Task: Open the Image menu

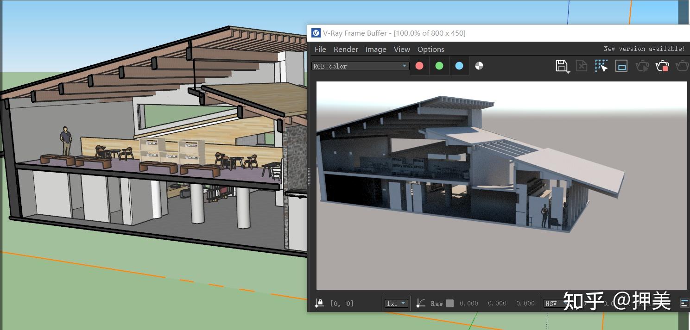Action: point(376,50)
